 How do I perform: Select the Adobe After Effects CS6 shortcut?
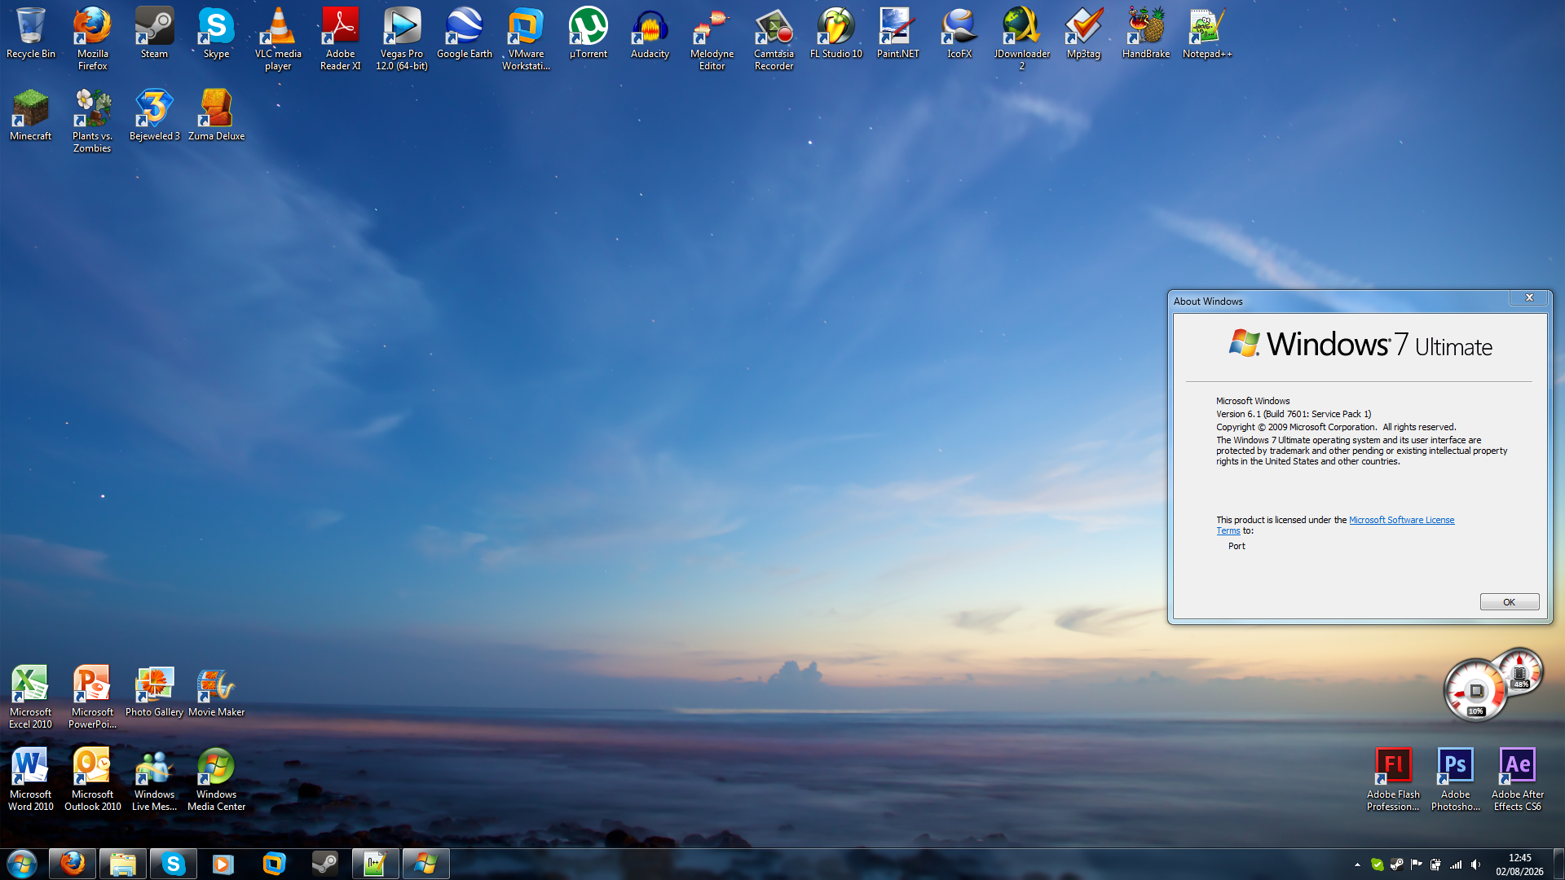1518,779
